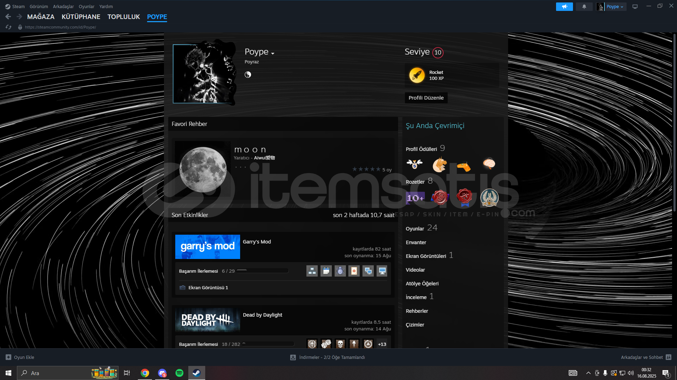This screenshot has width=677, height=380.
Task: Click the Oyun Ekle plus icon
Action: [x=8, y=357]
